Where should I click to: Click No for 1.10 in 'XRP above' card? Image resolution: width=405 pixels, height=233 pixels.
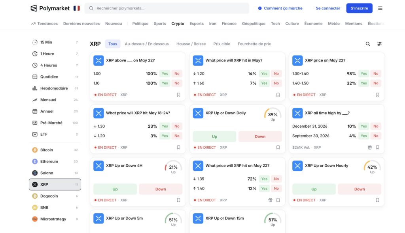[x=177, y=83]
